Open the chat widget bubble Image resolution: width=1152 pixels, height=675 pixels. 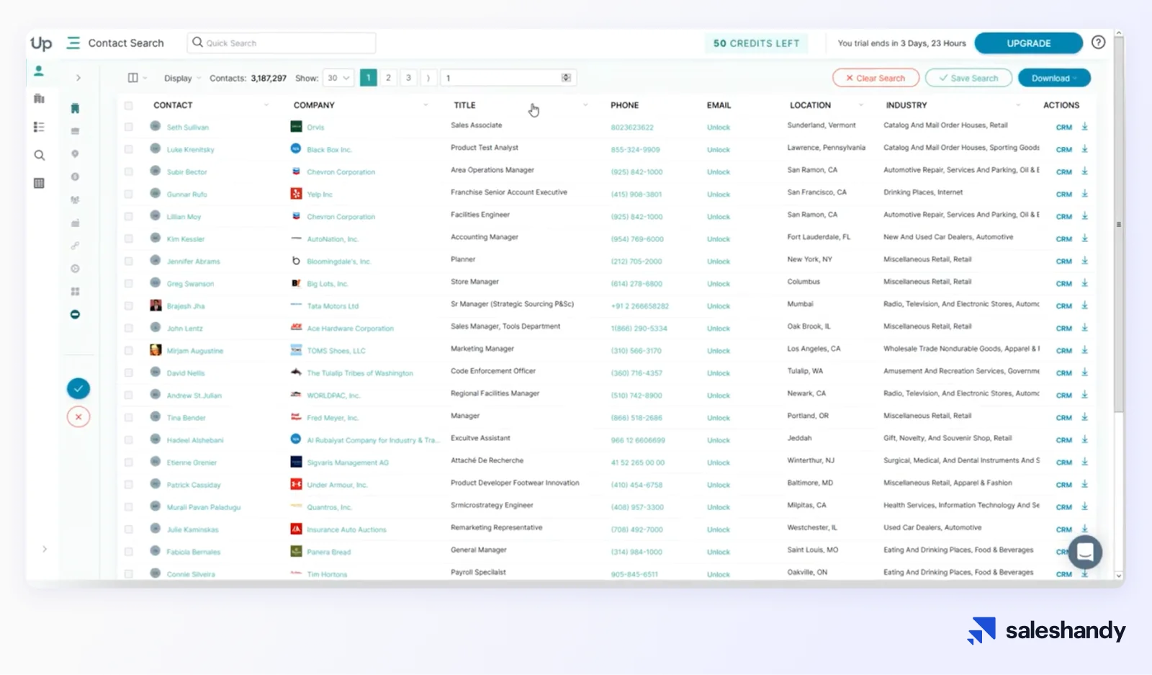(x=1085, y=553)
